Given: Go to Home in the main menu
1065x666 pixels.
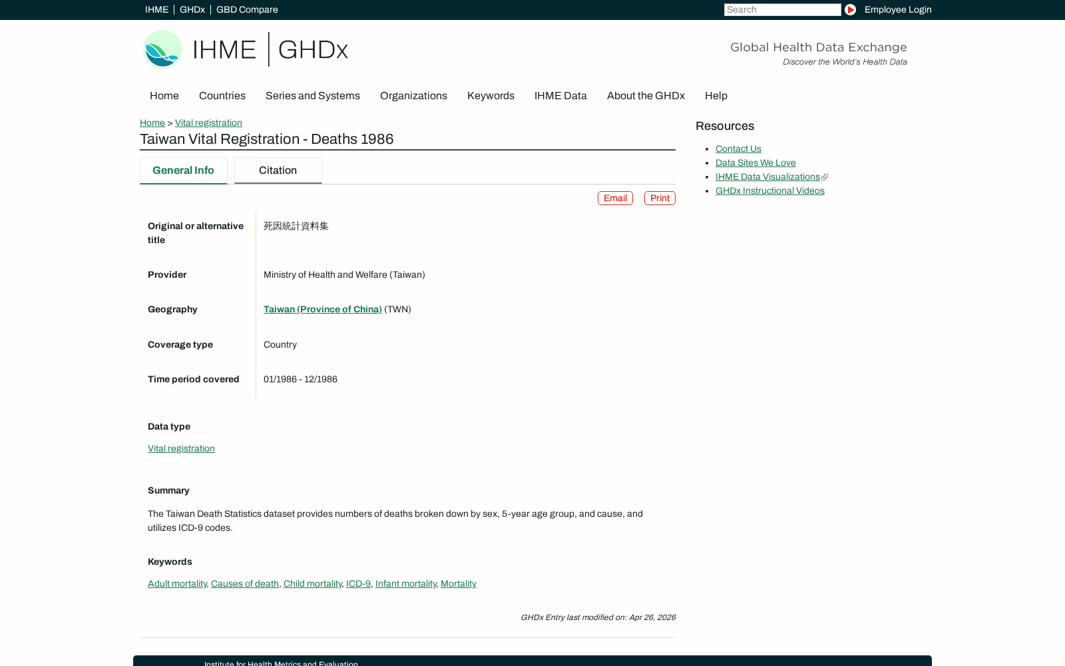Looking at the screenshot, I should [164, 96].
